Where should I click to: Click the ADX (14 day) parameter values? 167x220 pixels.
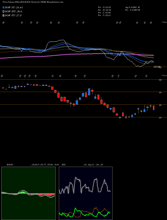[93, 165]
